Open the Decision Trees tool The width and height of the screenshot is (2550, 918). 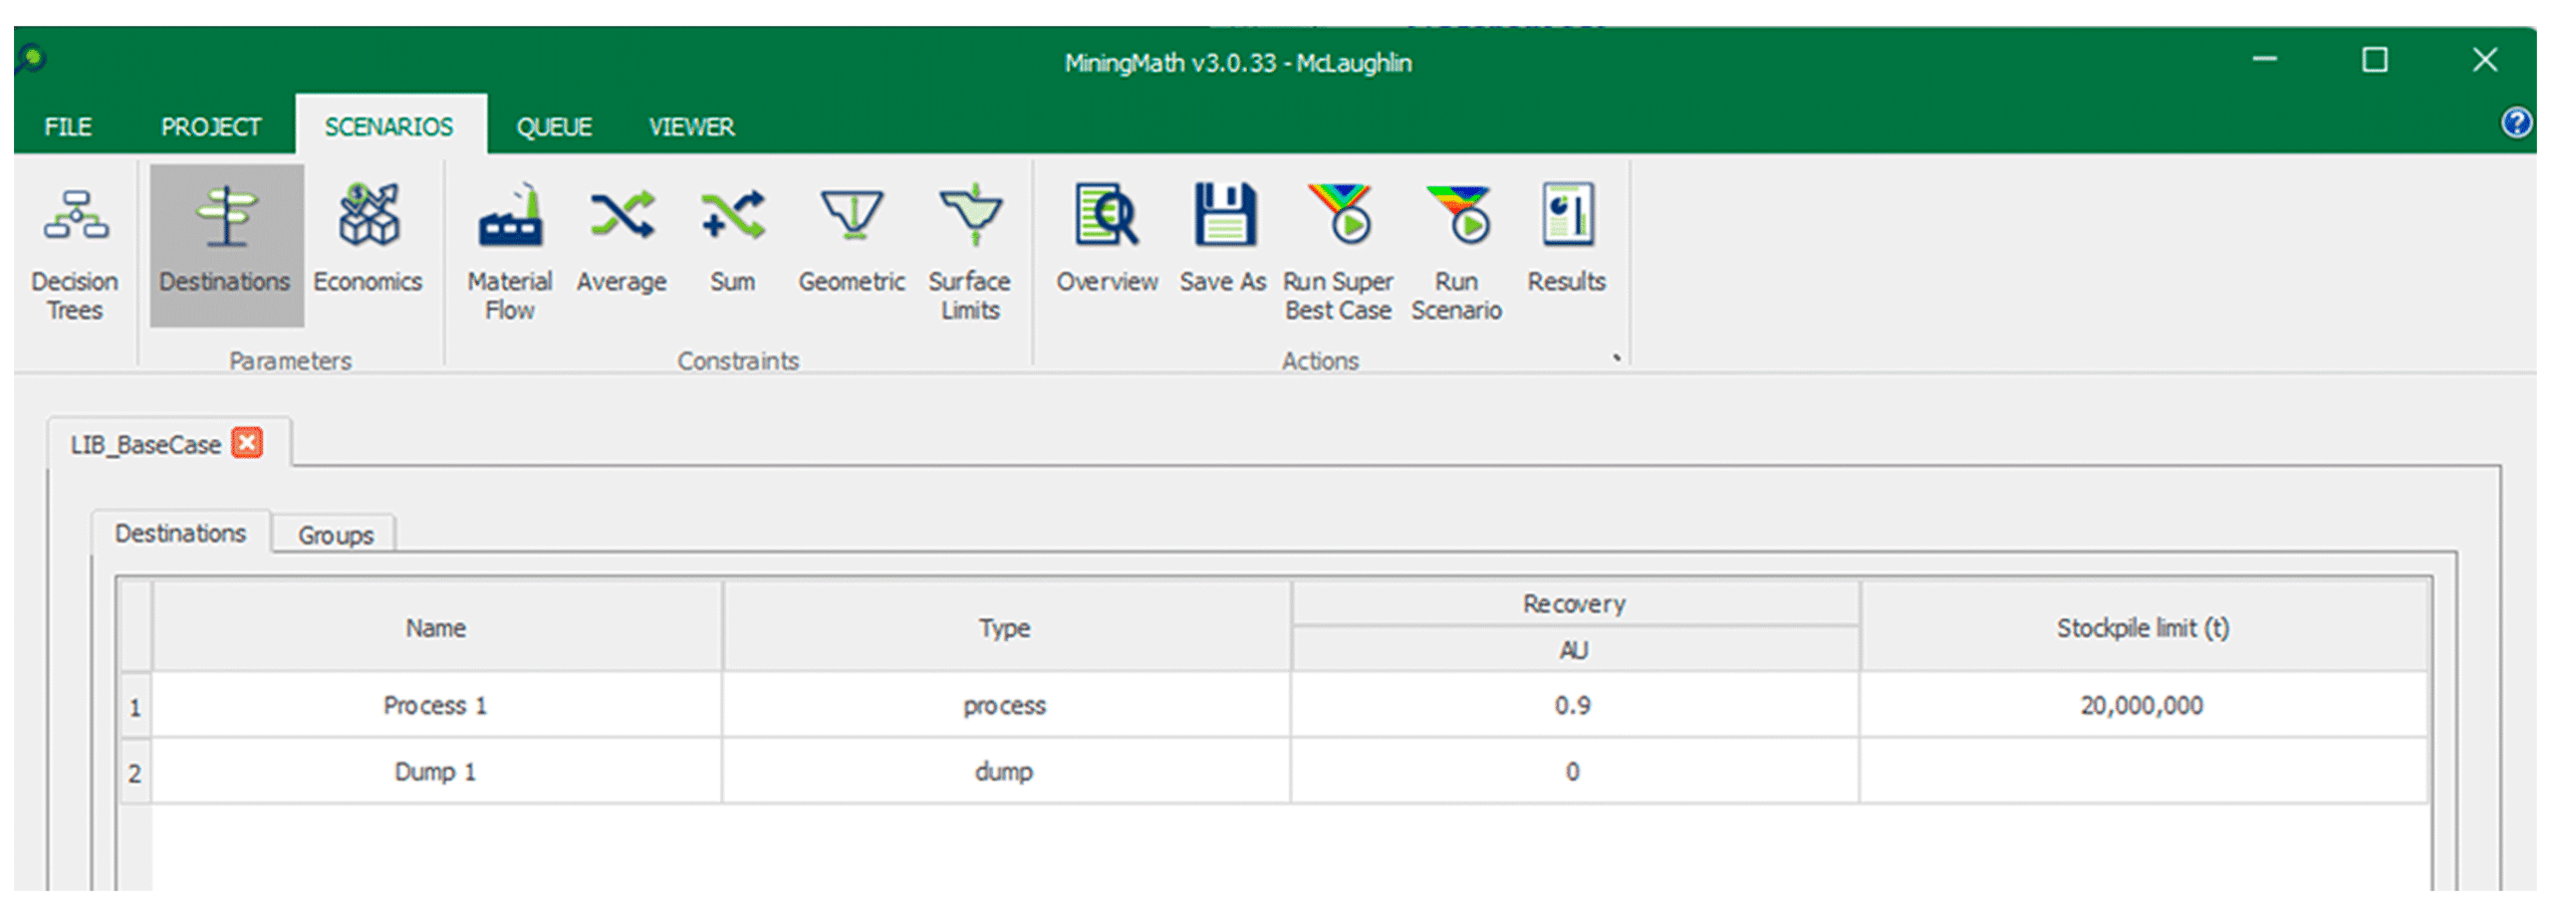click(75, 249)
